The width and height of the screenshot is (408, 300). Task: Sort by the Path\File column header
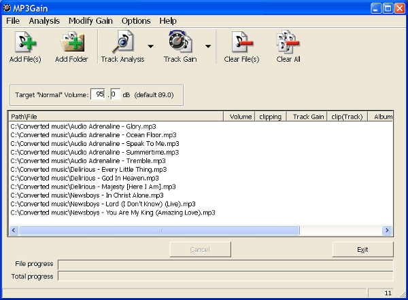coord(116,117)
